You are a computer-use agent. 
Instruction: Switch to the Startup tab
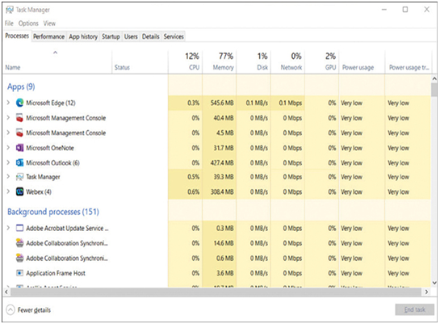(111, 36)
